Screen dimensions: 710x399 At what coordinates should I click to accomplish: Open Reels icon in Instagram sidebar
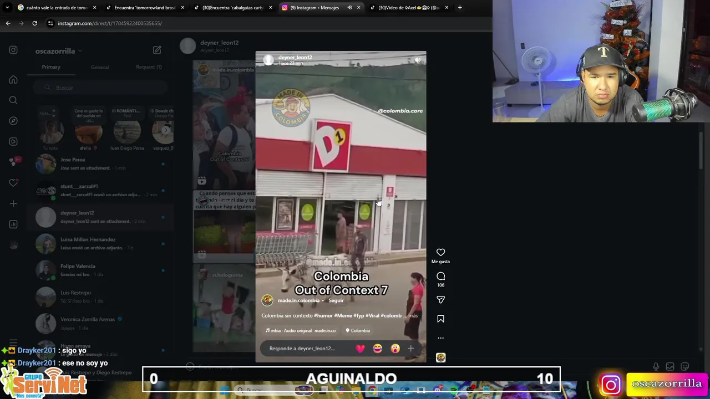click(x=13, y=141)
